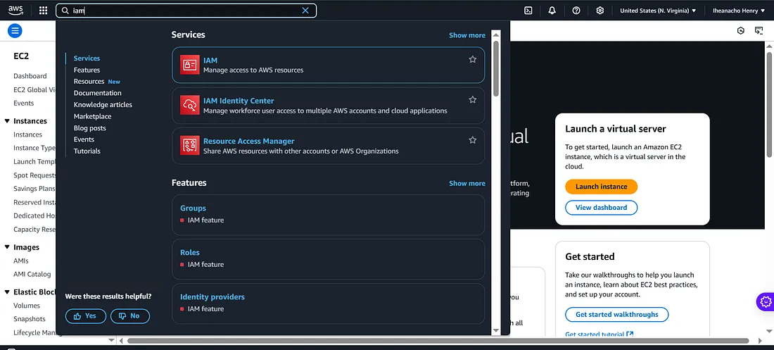Open the help question mark icon
Image resolution: width=774 pixels, height=350 pixels.
point(576,11)
